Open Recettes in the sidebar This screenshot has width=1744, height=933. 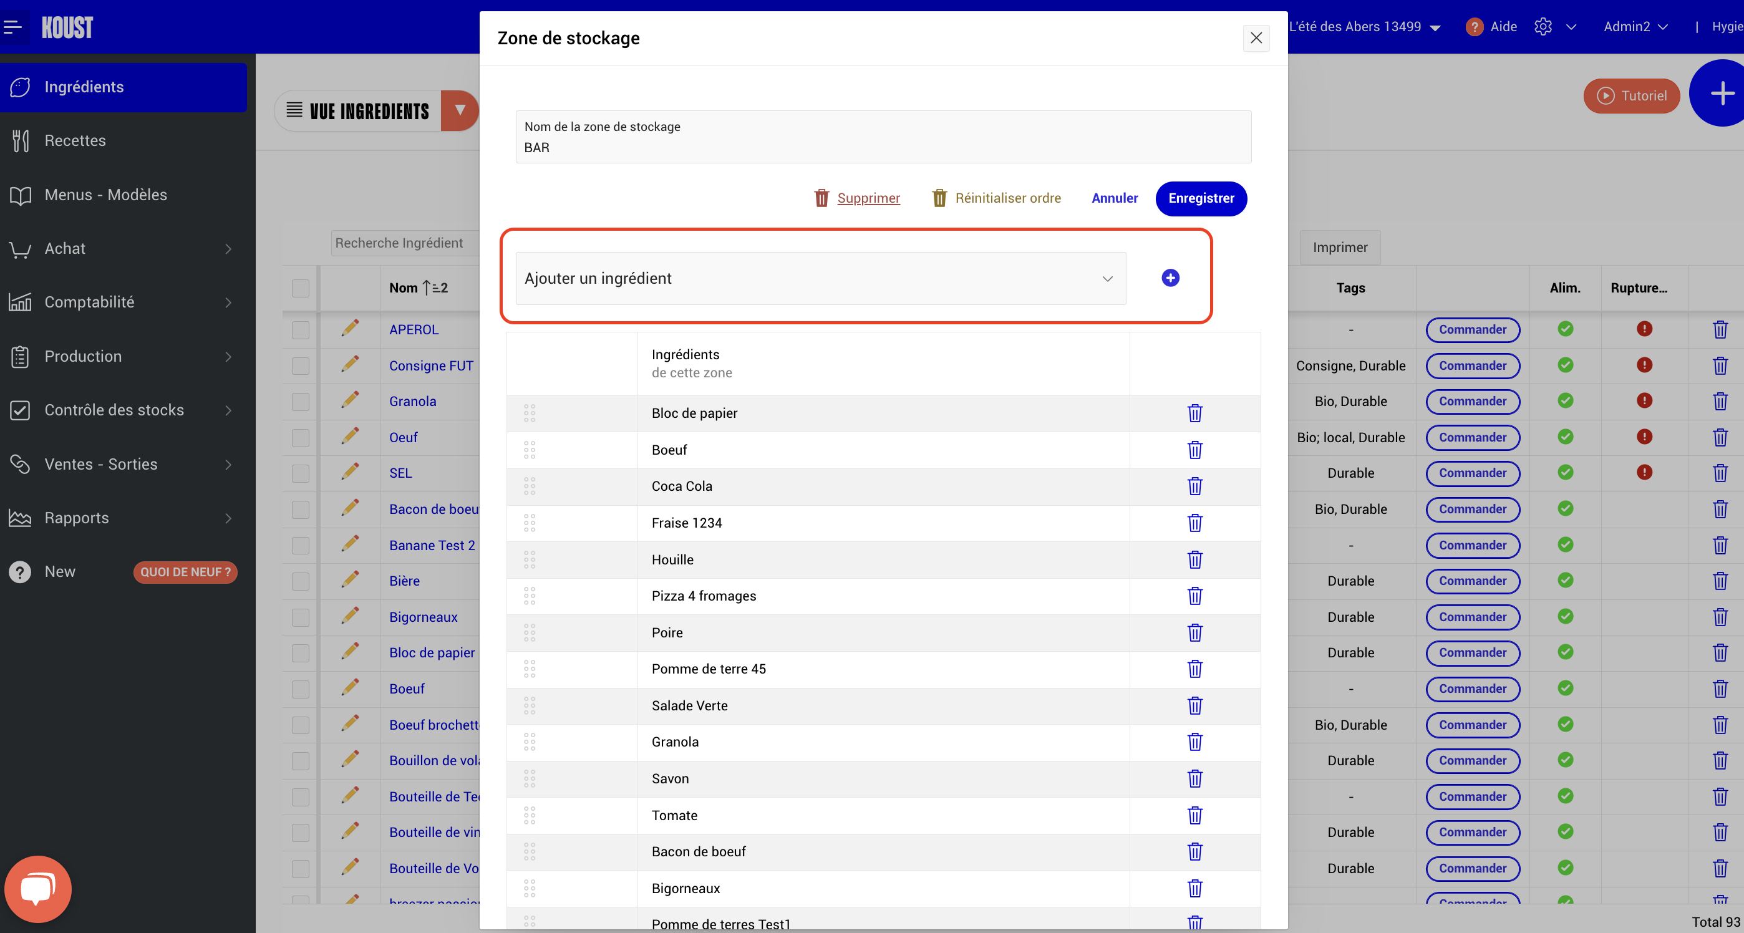point(75,141)
